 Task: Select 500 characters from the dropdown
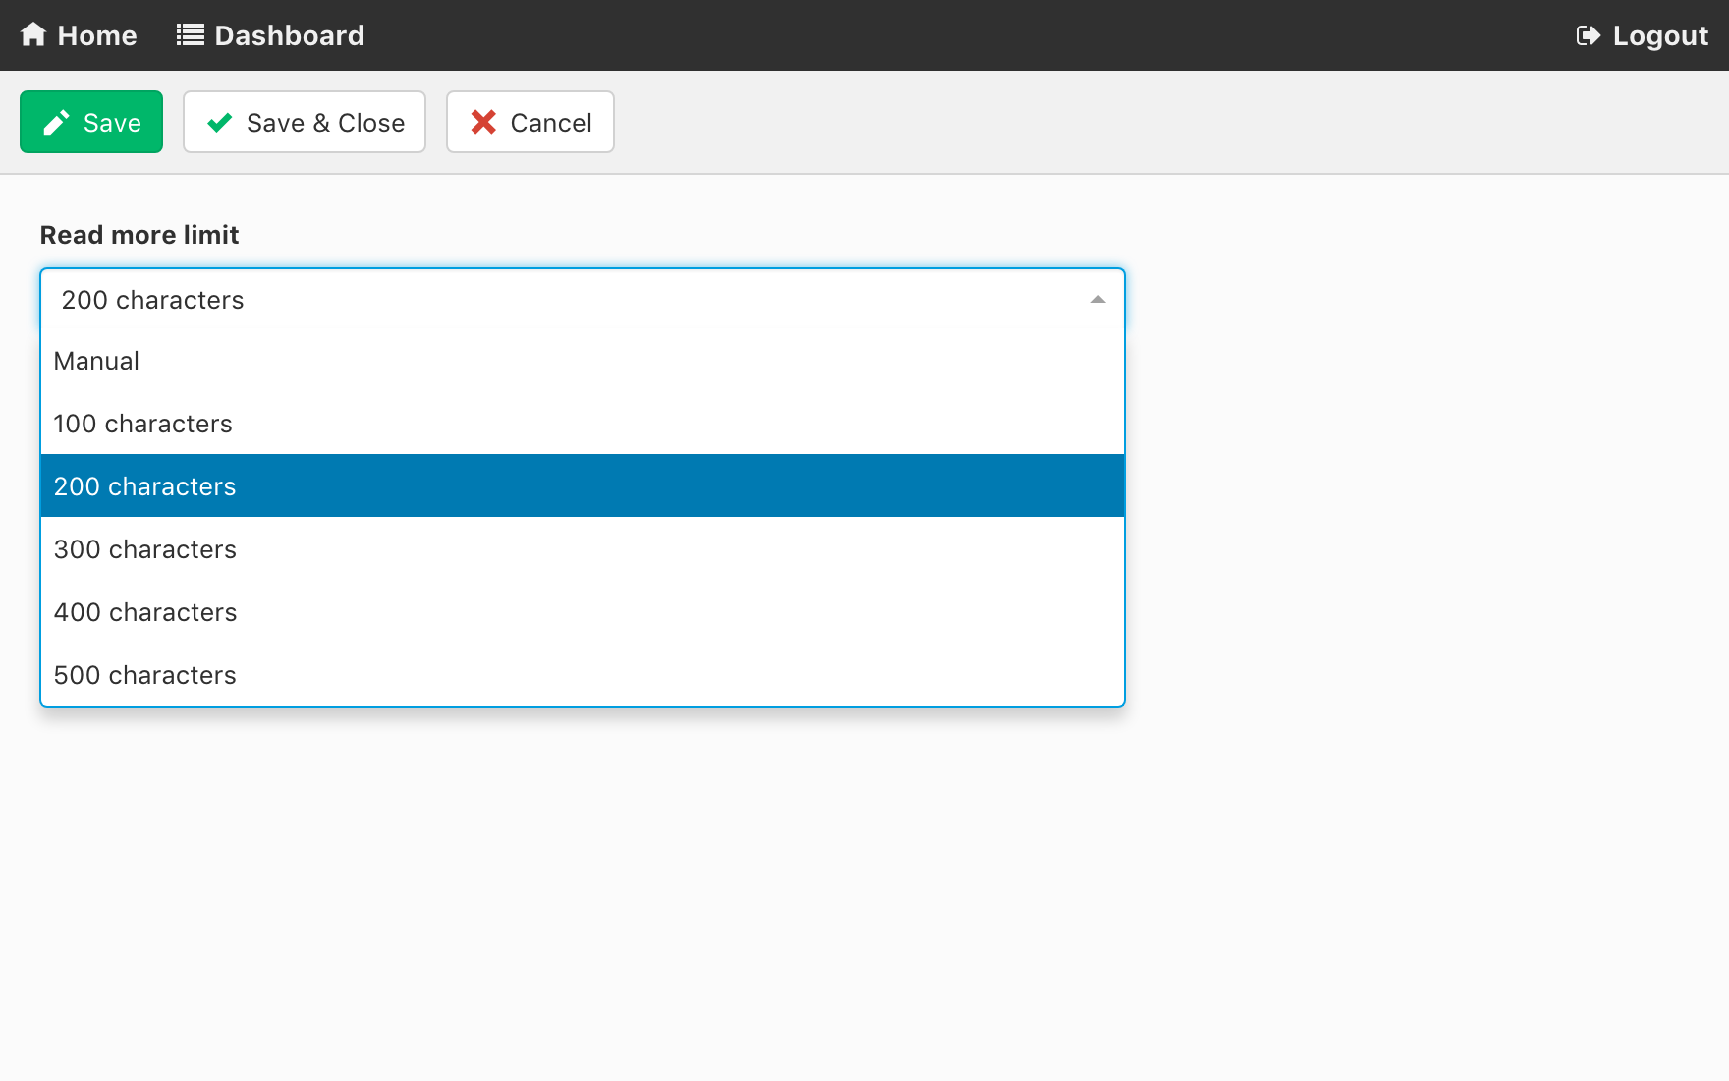point(144,675)
